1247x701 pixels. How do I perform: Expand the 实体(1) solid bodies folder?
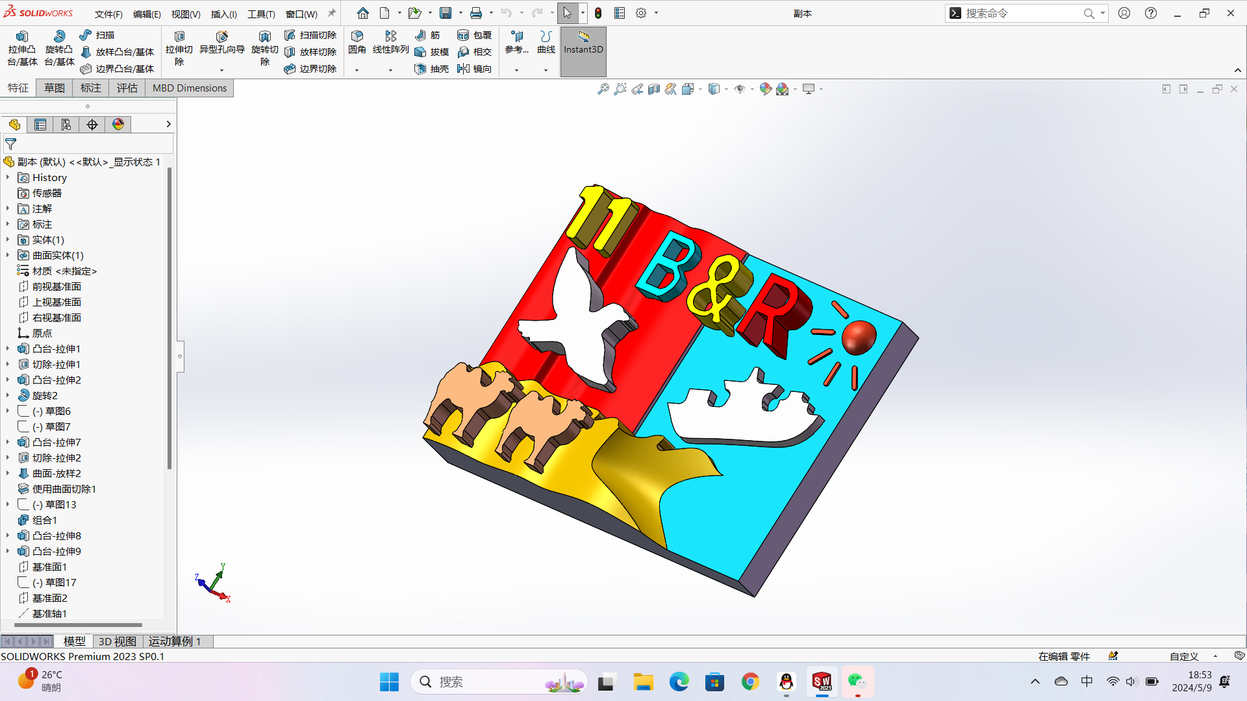[8, 240]
